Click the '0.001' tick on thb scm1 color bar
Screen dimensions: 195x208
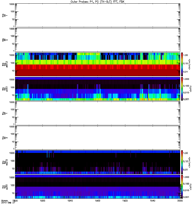186,99
